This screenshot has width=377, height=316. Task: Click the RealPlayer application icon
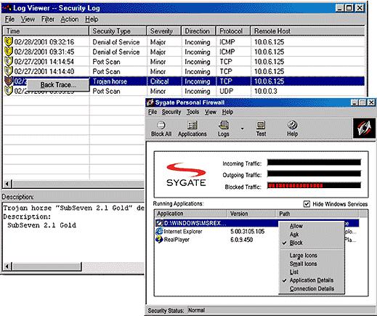pos(159,240)
